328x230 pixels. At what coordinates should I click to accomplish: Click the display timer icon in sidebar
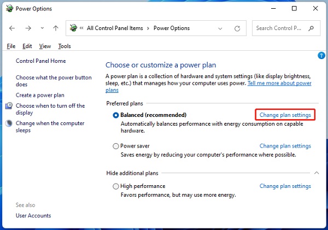click(9, 106)
